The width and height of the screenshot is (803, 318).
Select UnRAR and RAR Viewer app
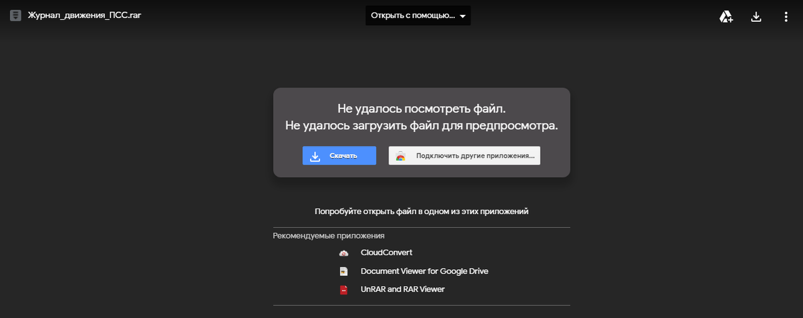tap(403, 290)
